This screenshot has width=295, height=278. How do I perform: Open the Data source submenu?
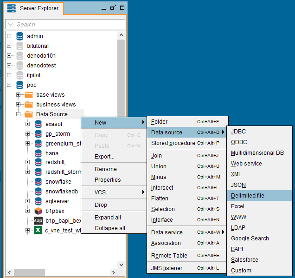click(187, 132)
